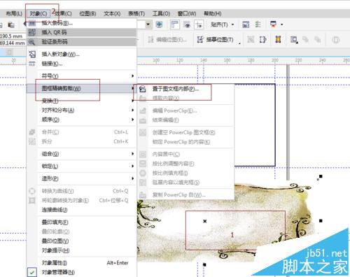Image resolution: width=350 pixels, height=277 pixels.
Task: Click the crop bitmap icon on property bar
Action: (x=262, y=40)
